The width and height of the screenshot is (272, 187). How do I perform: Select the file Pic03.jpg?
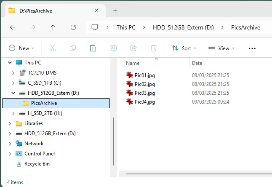pos(145,93)
